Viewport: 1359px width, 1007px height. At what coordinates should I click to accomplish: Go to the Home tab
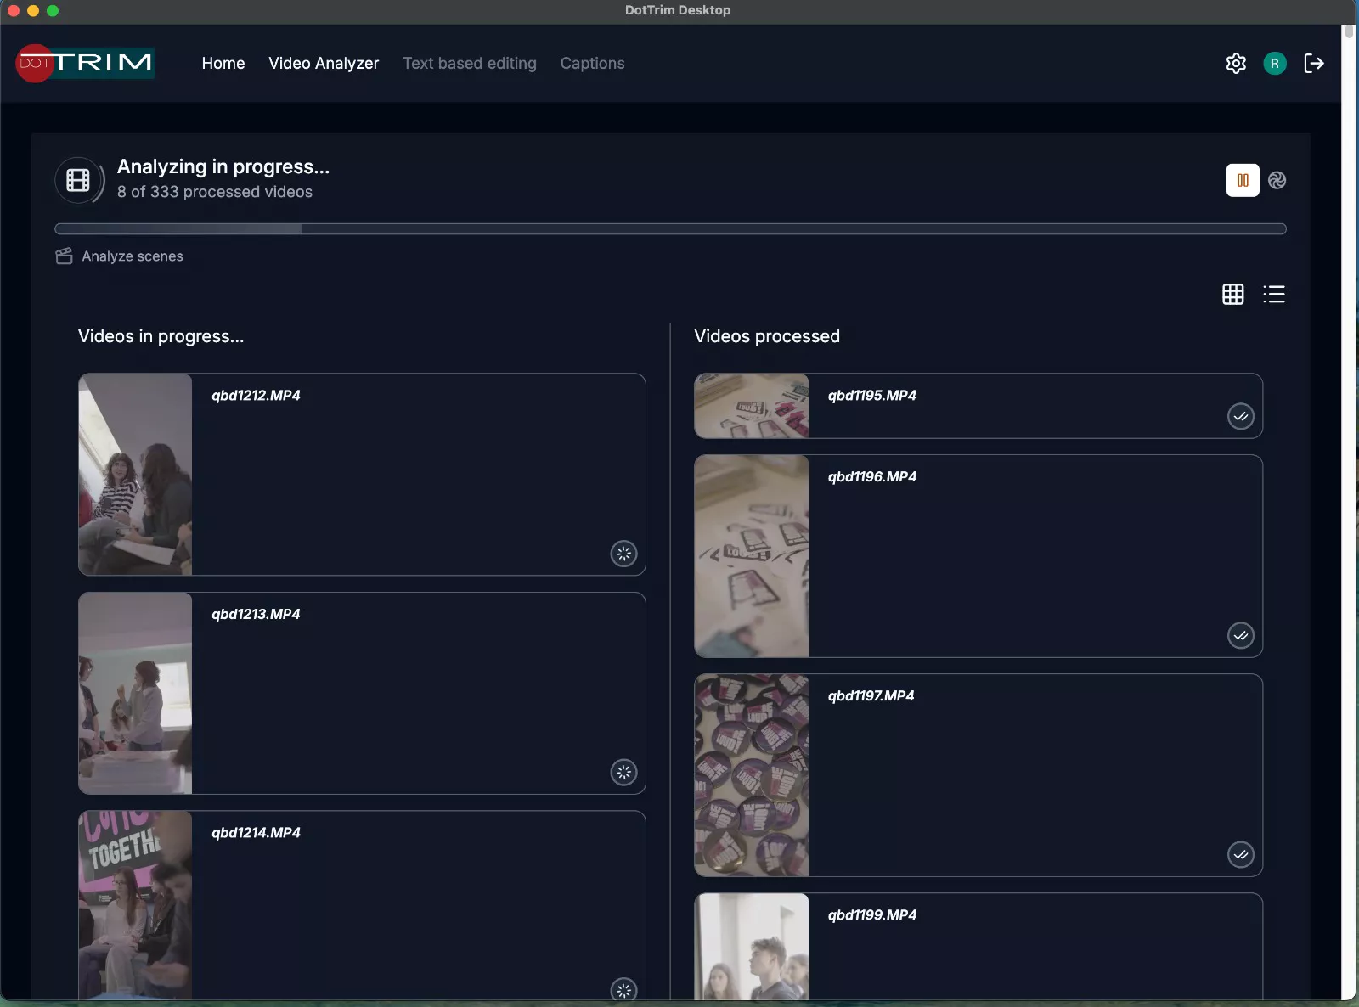(223, 63)
